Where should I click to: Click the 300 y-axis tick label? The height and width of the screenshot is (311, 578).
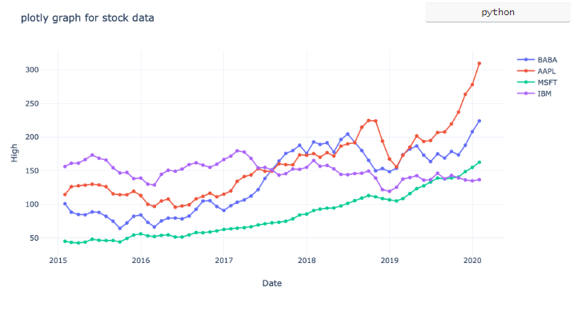tap(32, 70)
